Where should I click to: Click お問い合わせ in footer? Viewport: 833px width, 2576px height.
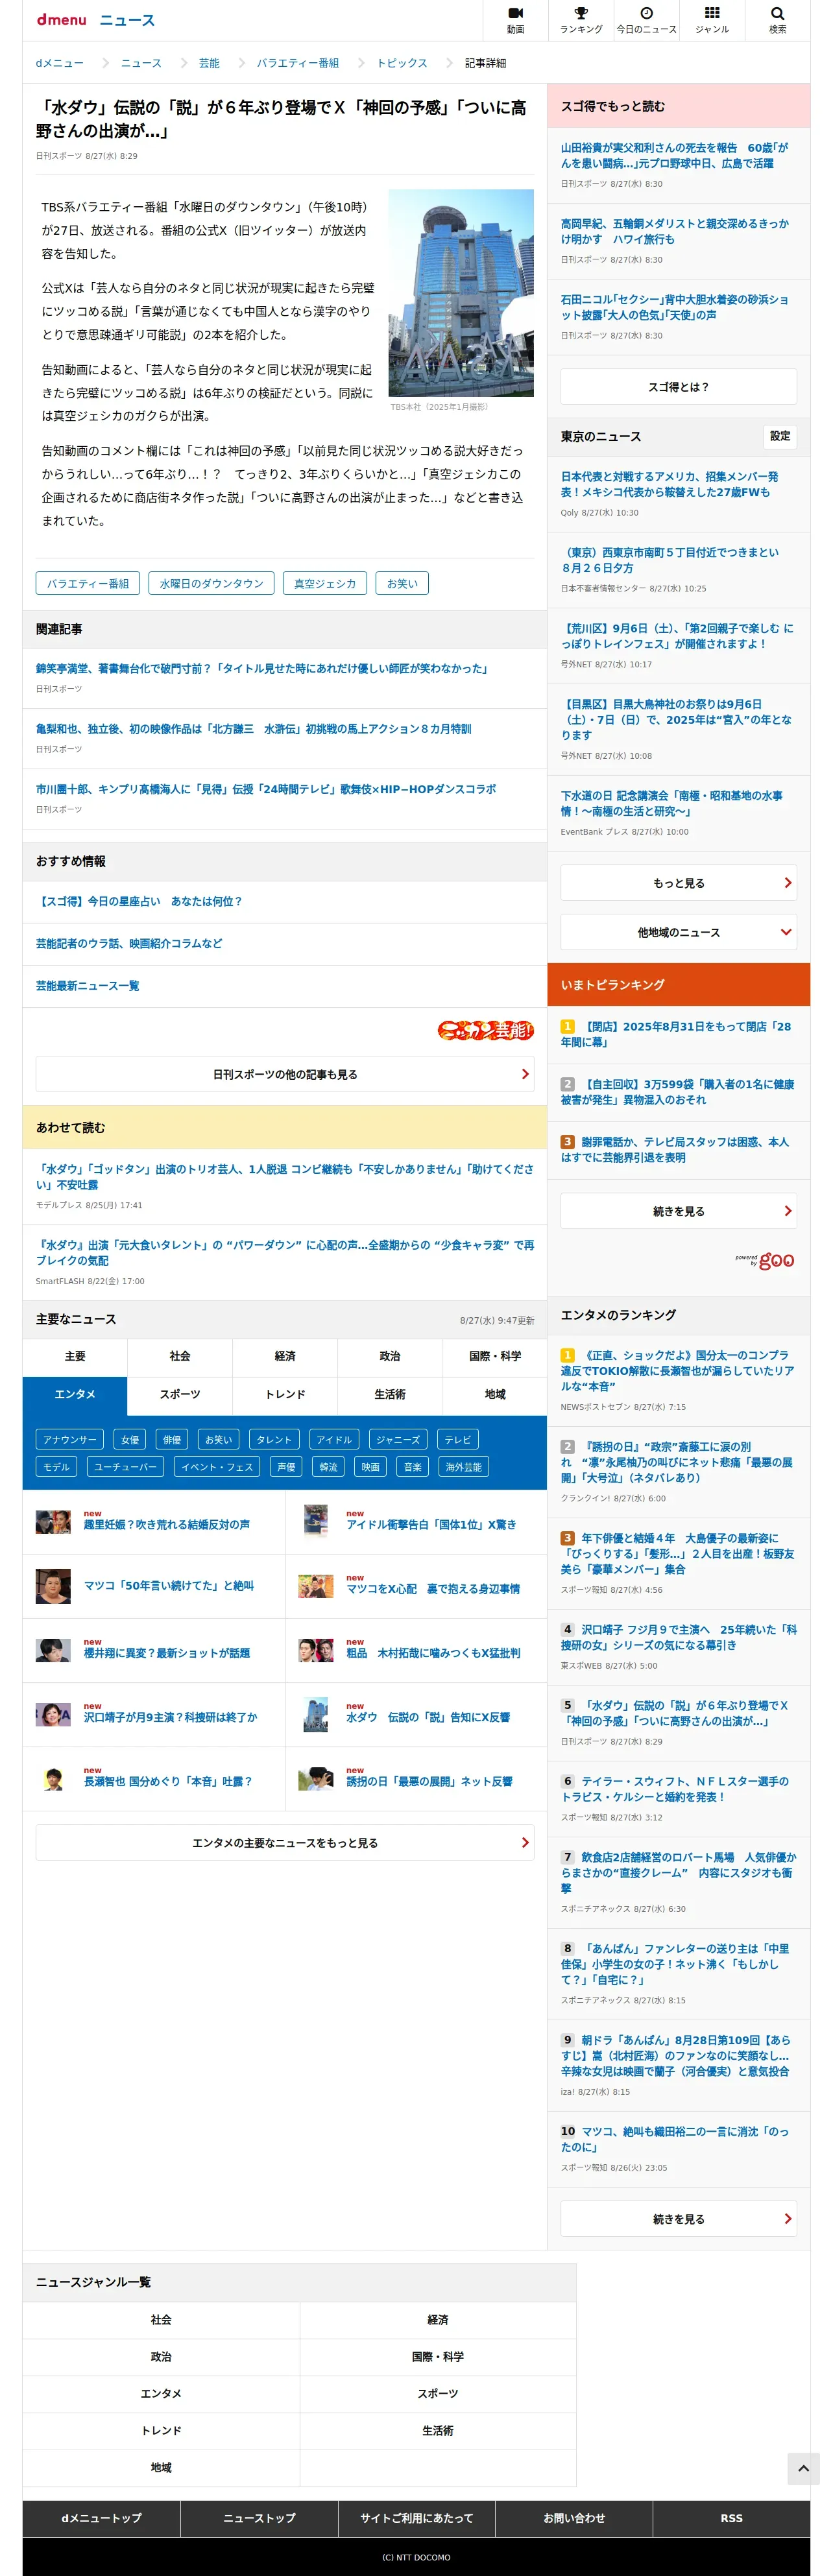pyautogui.click(x=574, y=2518)
